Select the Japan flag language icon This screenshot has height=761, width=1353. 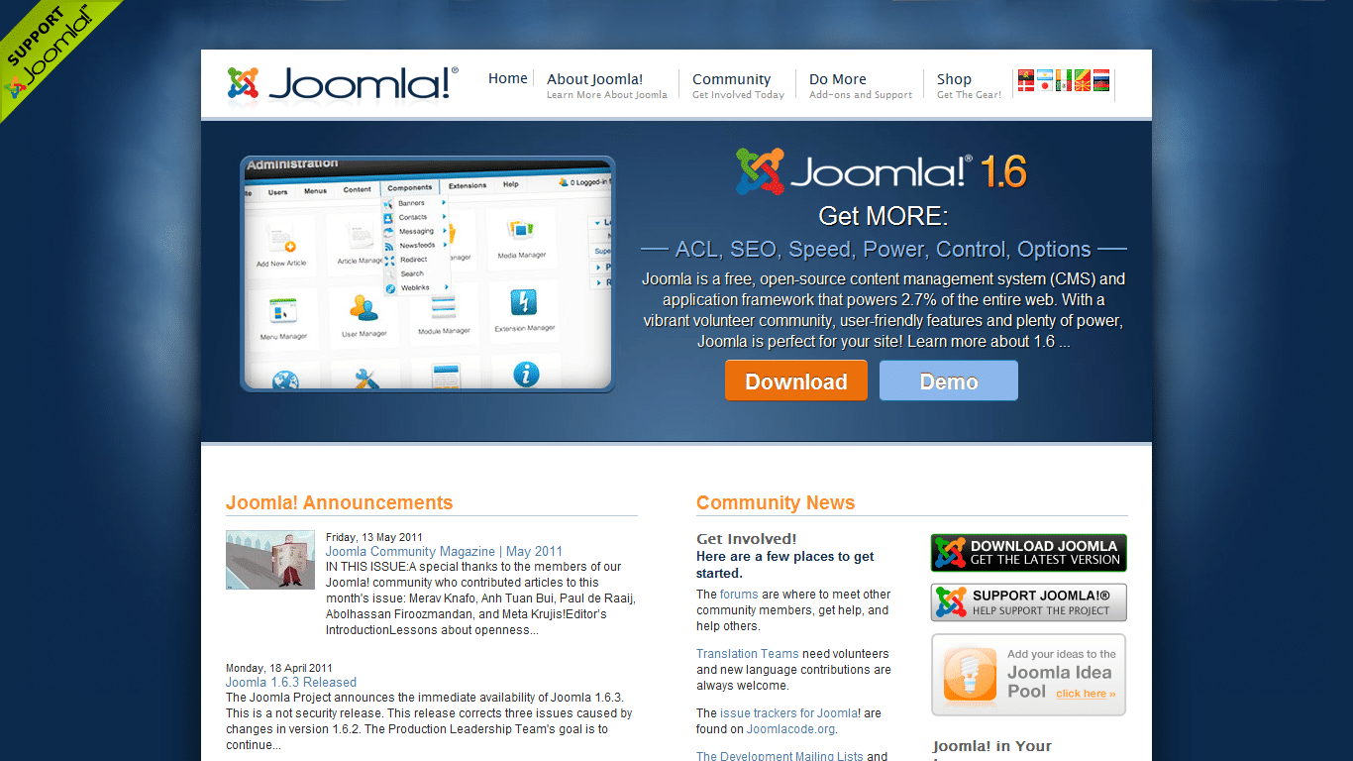1045,86
